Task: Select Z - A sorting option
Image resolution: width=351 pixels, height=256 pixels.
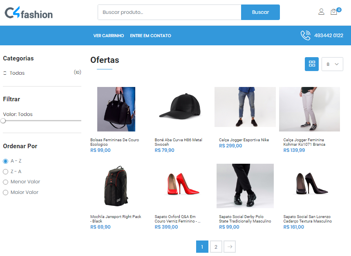Action: (6, 171)
